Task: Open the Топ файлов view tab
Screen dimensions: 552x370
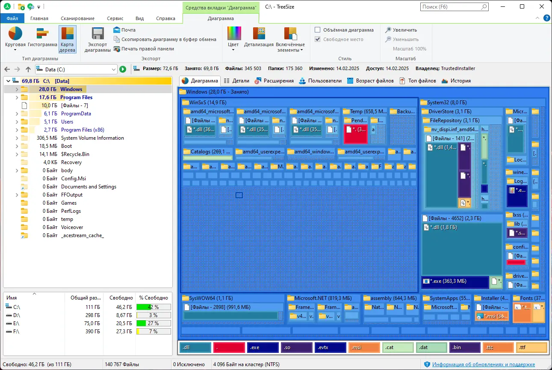Action: click(x=418, y=81)
